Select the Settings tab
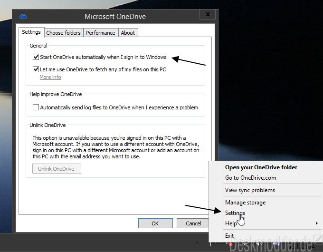Screen dimensions: 323x252 pyautogui.click(x=31, y=32)
